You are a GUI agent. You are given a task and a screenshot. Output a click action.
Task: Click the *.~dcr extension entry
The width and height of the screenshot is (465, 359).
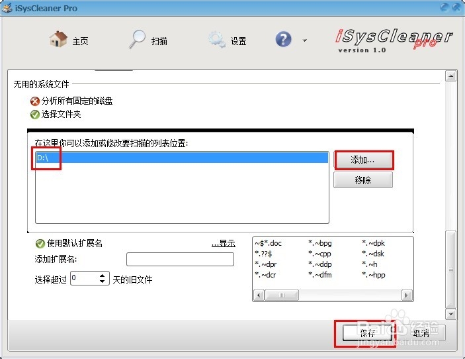click(x=265, y=275)
